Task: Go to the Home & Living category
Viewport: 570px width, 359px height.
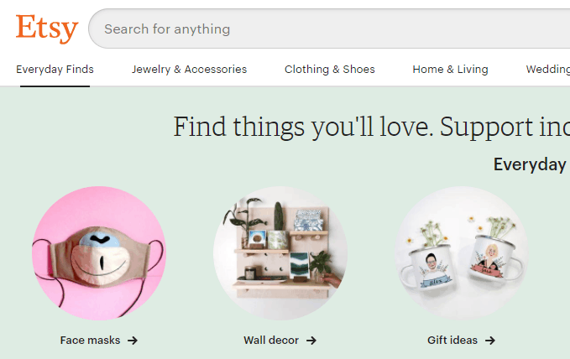Action: (450, 70)
